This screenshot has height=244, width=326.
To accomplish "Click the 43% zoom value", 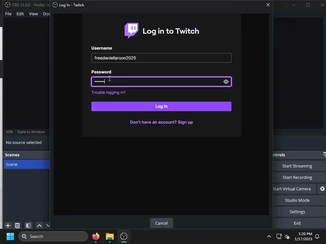I will [x=9, y=132].
